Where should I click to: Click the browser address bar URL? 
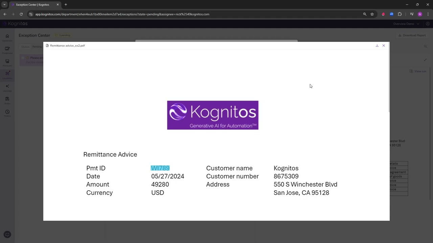tap(122, 14)
